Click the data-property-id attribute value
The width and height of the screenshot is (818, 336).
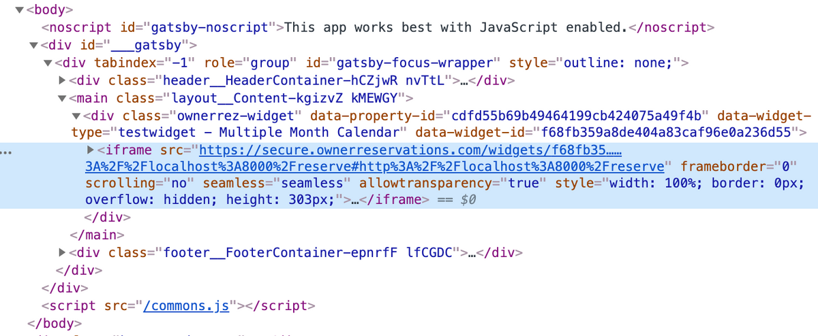[576, 115]
